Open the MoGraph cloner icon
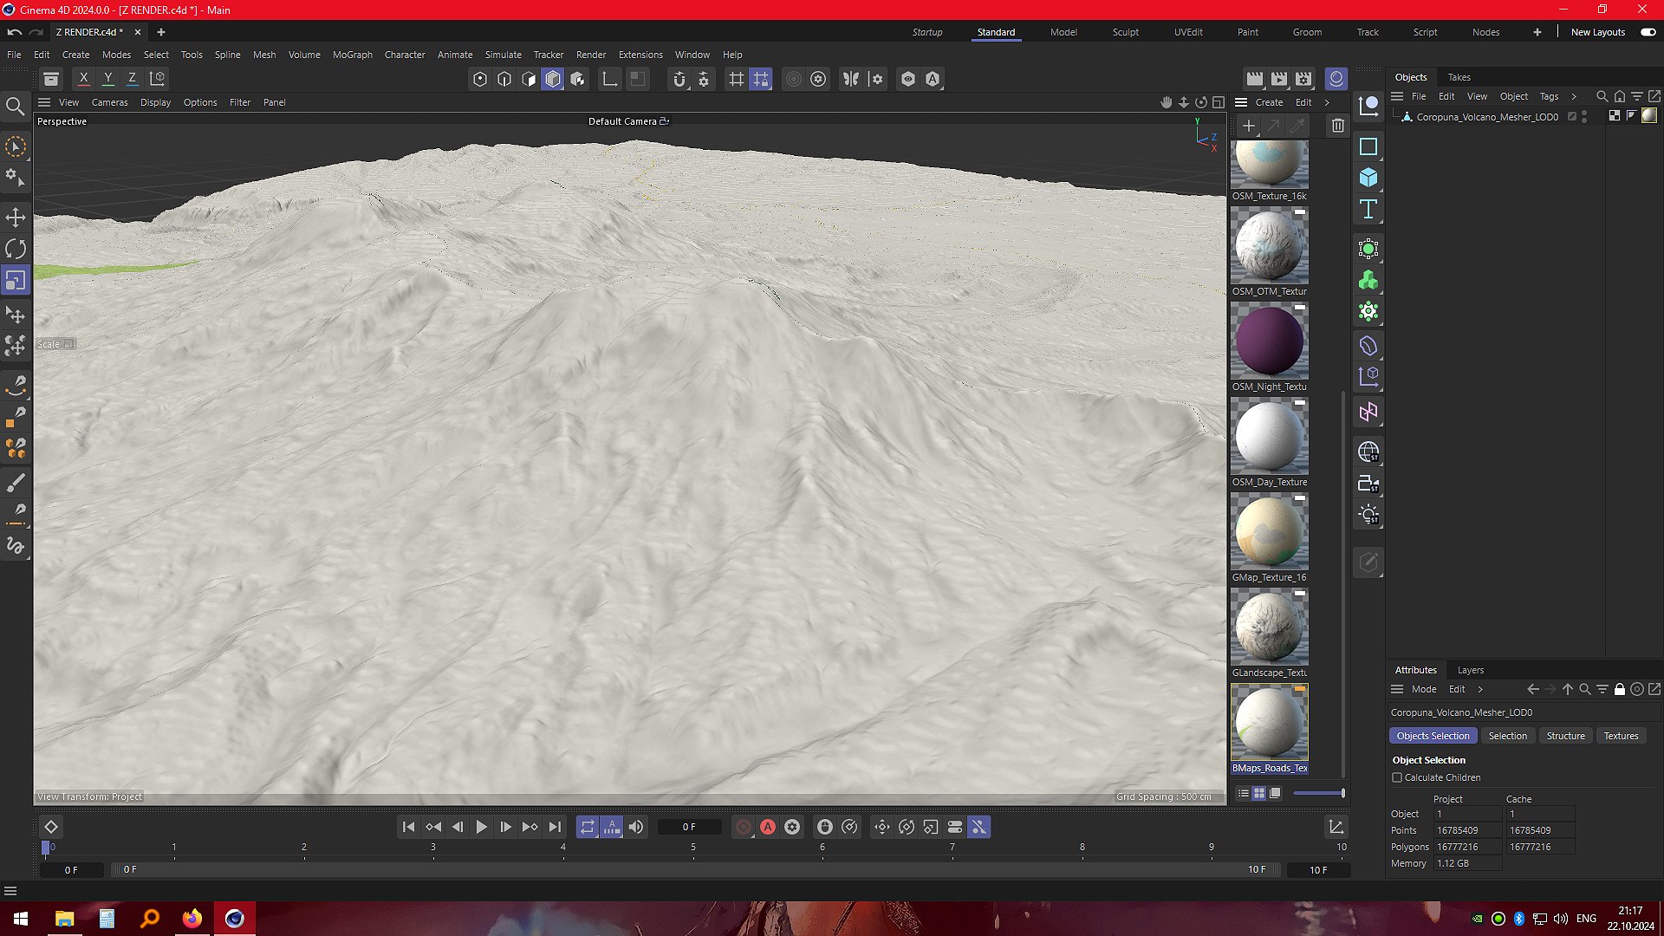Image resolution: width=1664 pixels, height=936 pixels. tap(1368, 311)
